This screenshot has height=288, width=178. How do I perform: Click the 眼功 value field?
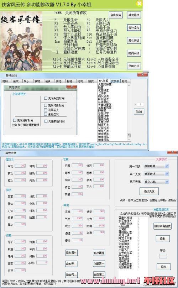coord(20,166)
